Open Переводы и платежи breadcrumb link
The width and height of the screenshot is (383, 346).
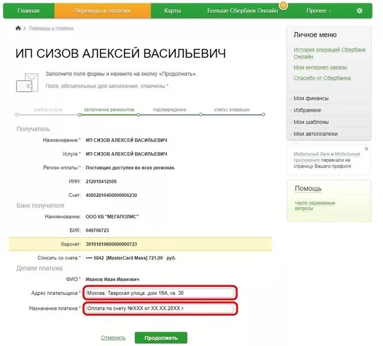pos(51,28)
